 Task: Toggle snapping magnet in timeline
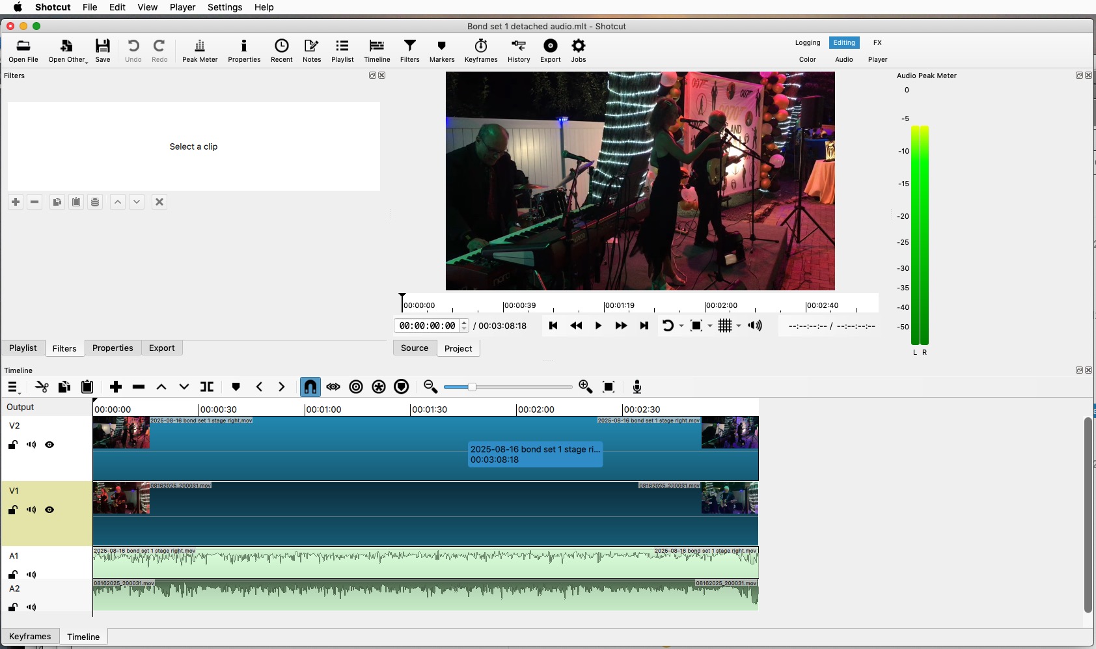point(310,387)
